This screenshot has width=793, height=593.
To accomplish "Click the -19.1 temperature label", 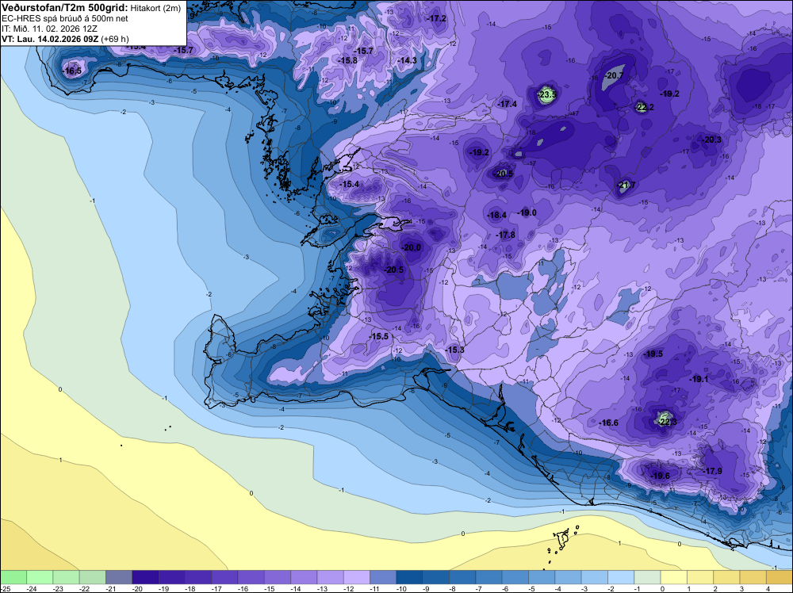I will pos(699,379).
